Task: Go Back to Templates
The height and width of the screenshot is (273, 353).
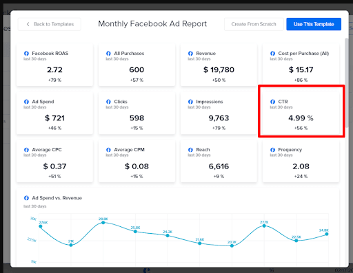Action: 50,24
